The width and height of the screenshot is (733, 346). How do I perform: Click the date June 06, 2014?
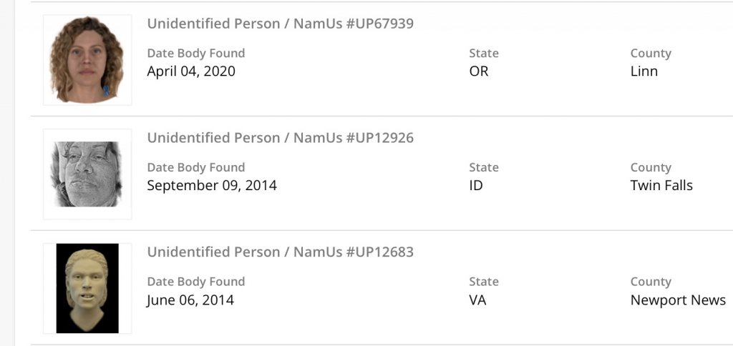pos(190,300)
